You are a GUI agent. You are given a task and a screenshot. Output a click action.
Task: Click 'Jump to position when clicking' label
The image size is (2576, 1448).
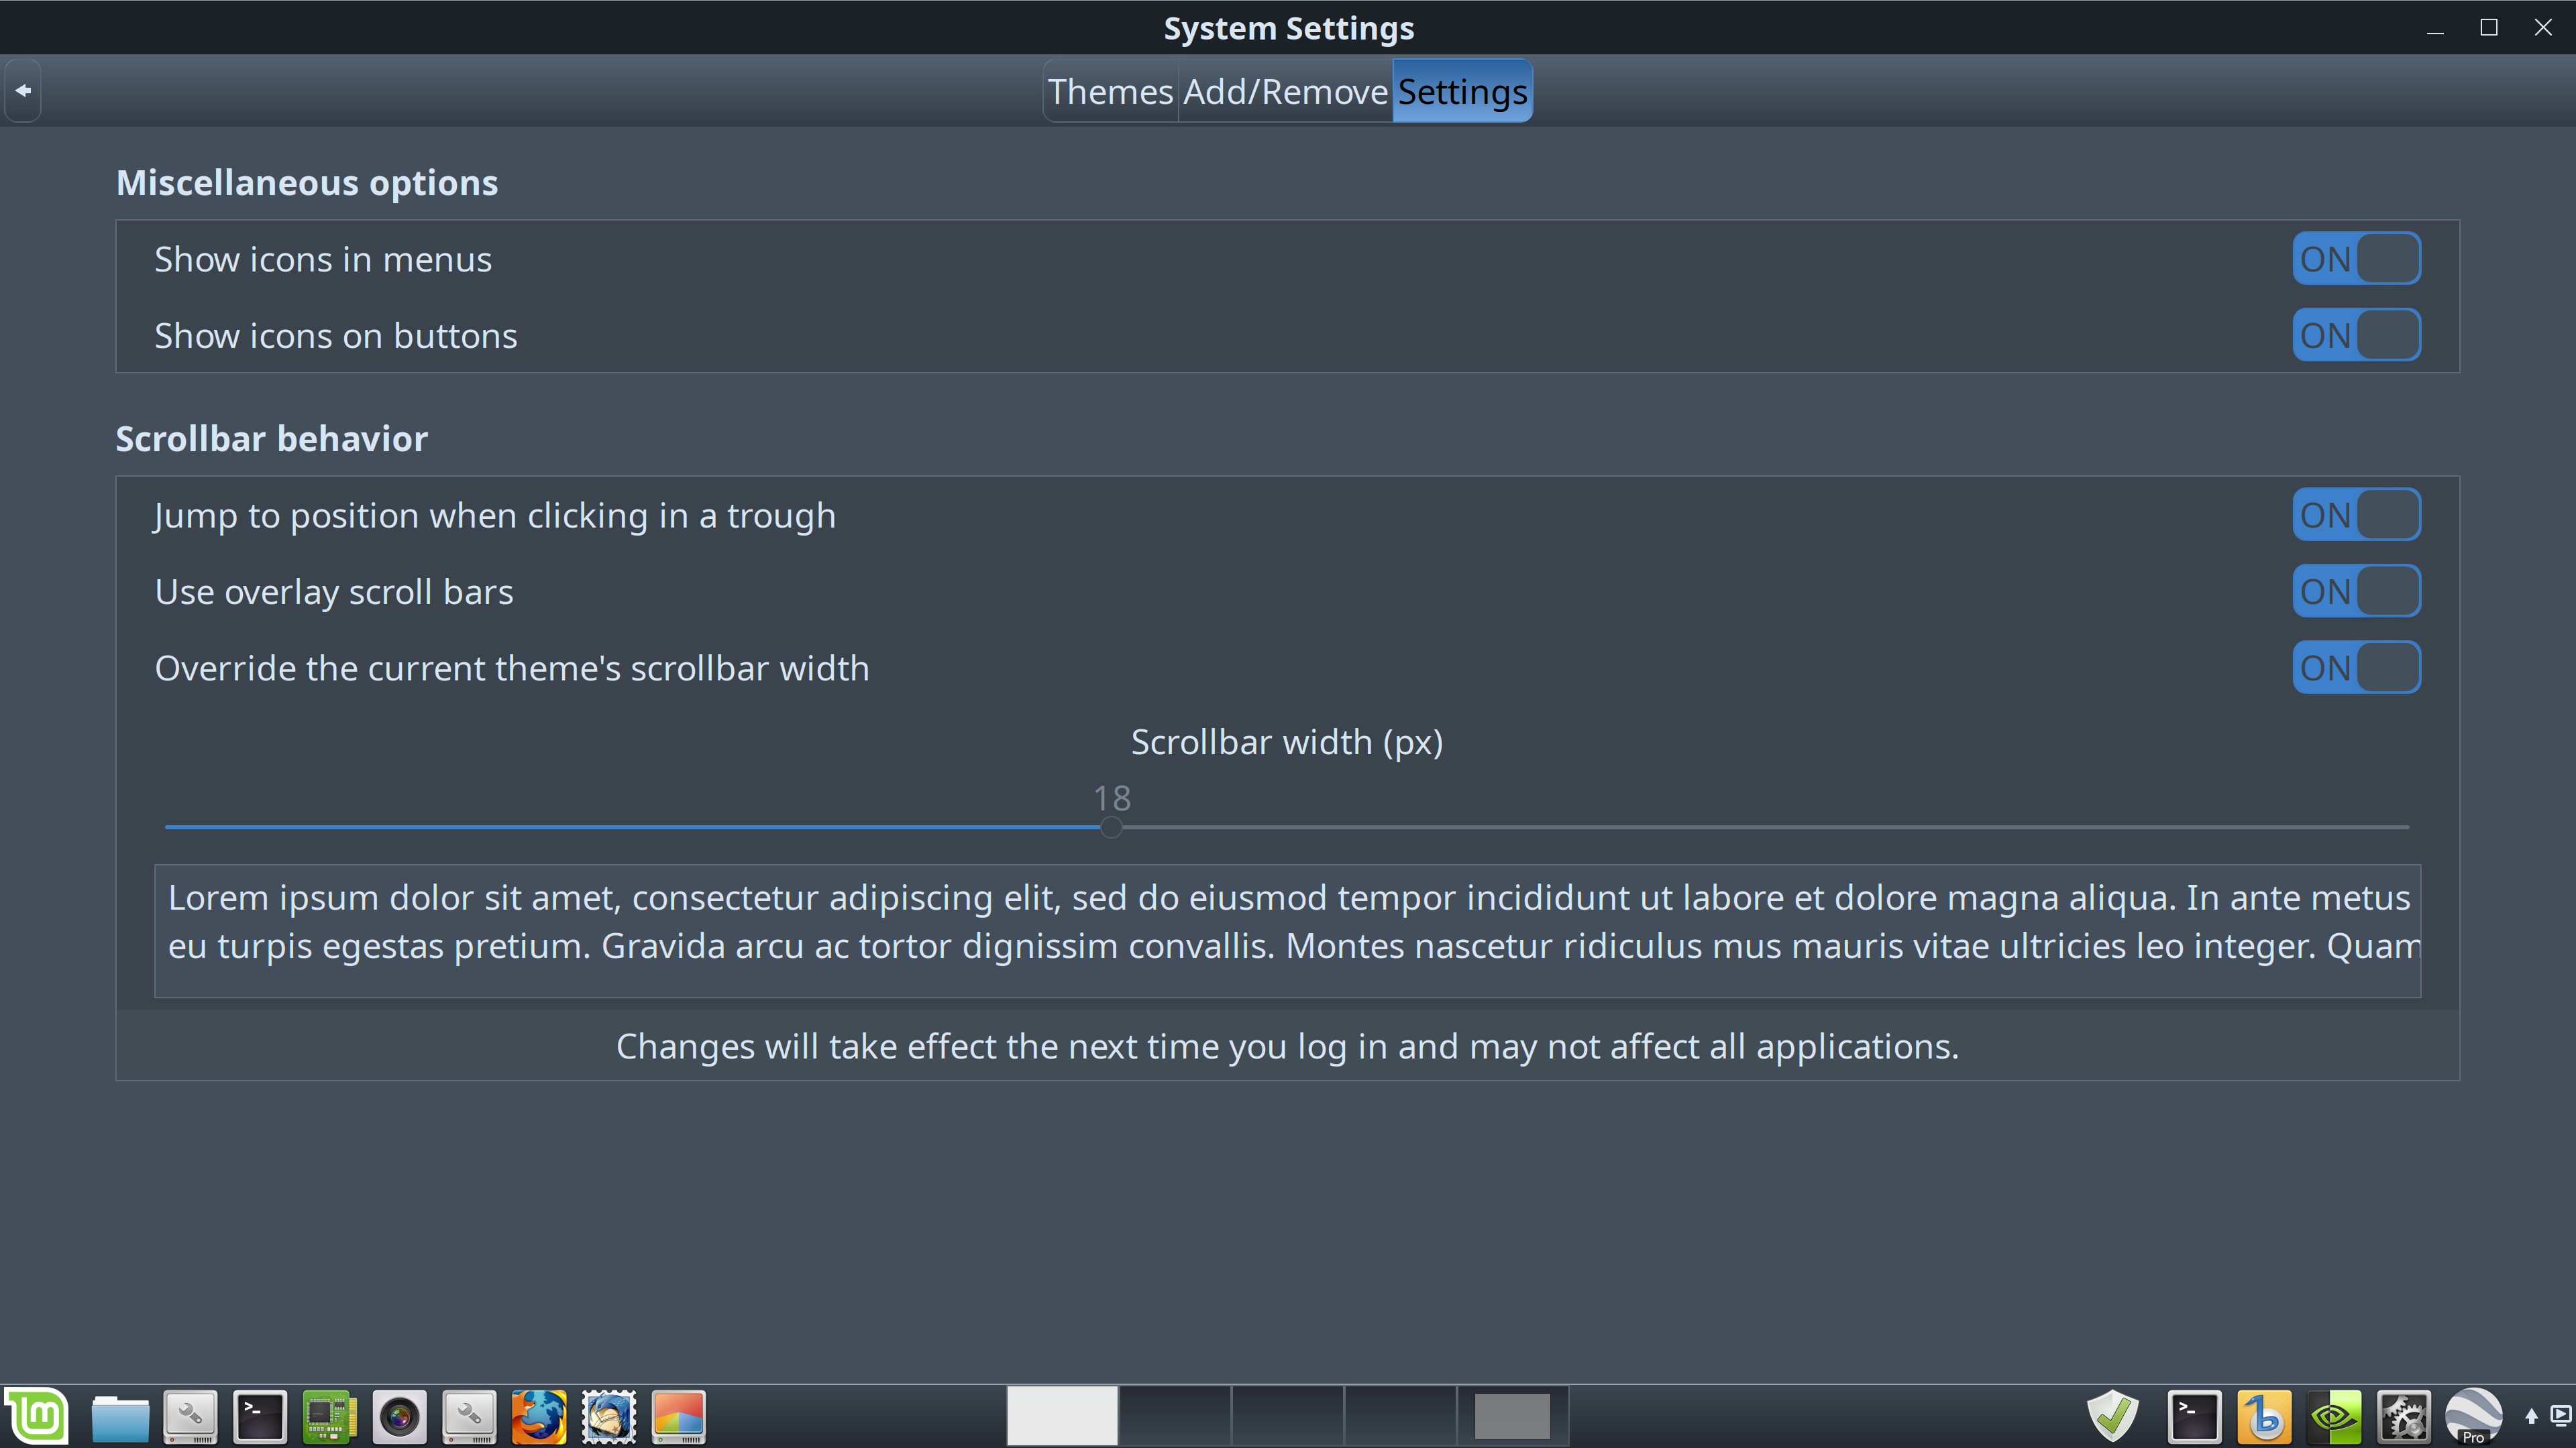495,516
